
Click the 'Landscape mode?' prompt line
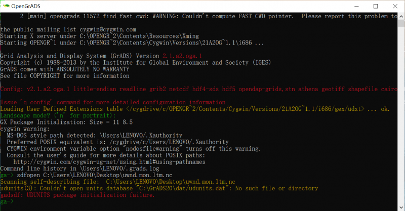pyautogui.click(x=58, y=115)
